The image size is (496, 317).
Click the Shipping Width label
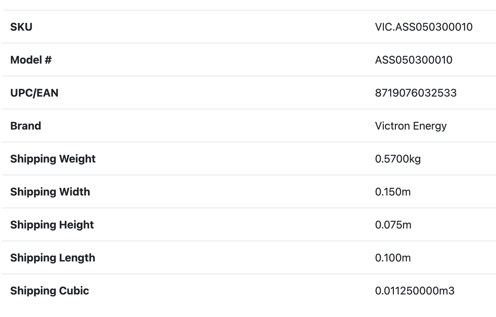coord(50,192)
